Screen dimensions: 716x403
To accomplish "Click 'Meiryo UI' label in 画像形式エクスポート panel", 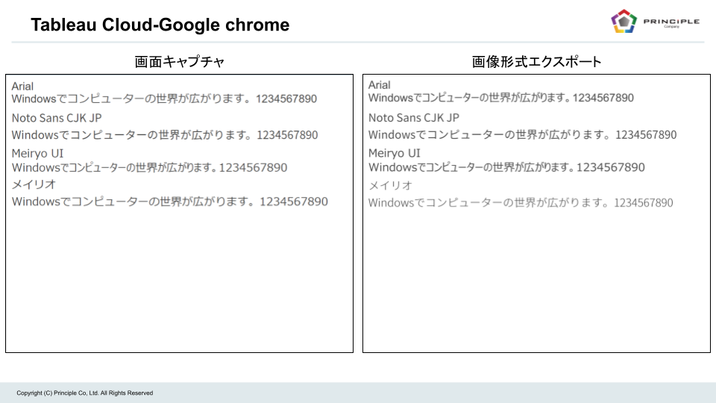I will click(395, 153).
